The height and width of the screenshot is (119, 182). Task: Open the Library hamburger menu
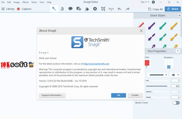tap(8, 9)
